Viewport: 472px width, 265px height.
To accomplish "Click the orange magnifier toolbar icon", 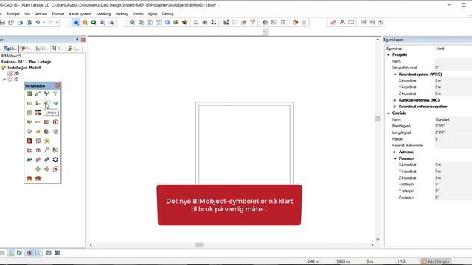I will [x=85, y=22].
